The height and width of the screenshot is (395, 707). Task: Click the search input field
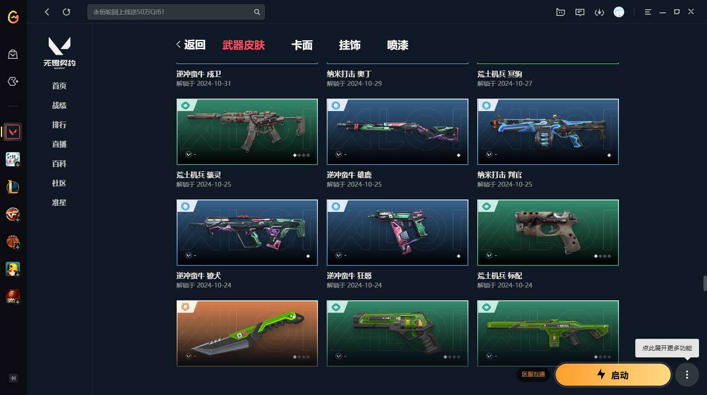click(170, 12)
